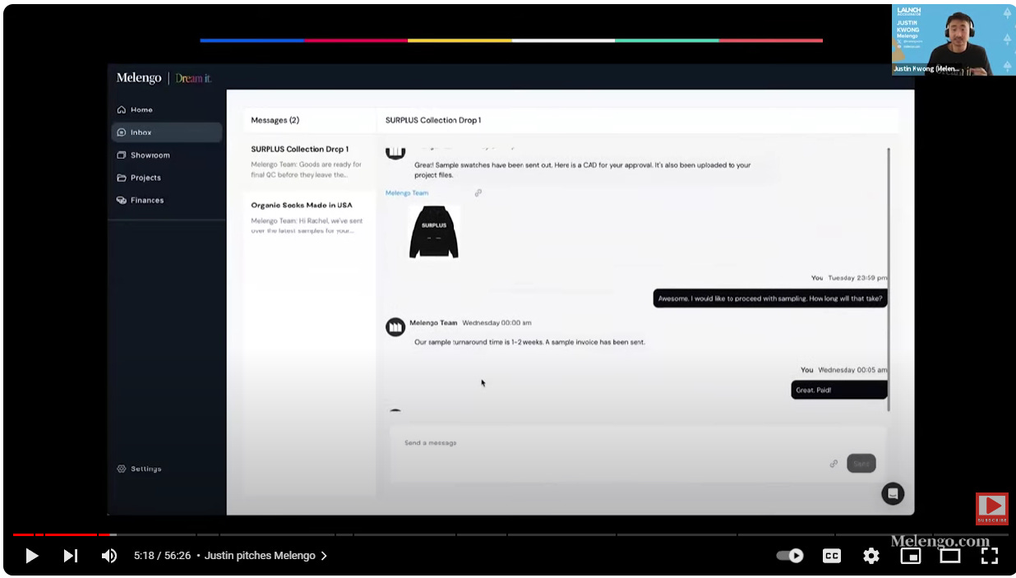
Task: Click the Messages (2) header
Action: (275, 120)
